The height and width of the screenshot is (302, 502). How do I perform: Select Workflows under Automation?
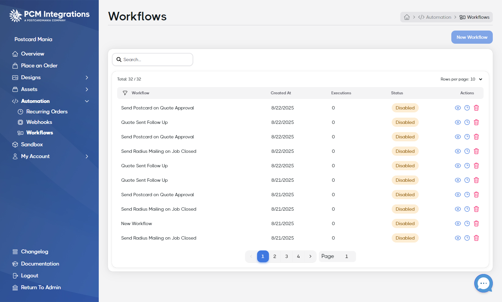click(x=40, y=133)
